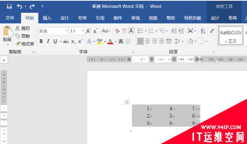This screenshot has width=247, height=144.
Task: Increase the indent level
Action: [x=181, y=31]
